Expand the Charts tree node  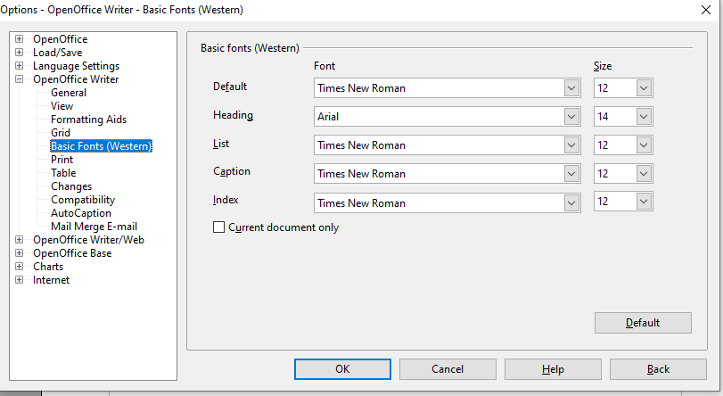19,267
